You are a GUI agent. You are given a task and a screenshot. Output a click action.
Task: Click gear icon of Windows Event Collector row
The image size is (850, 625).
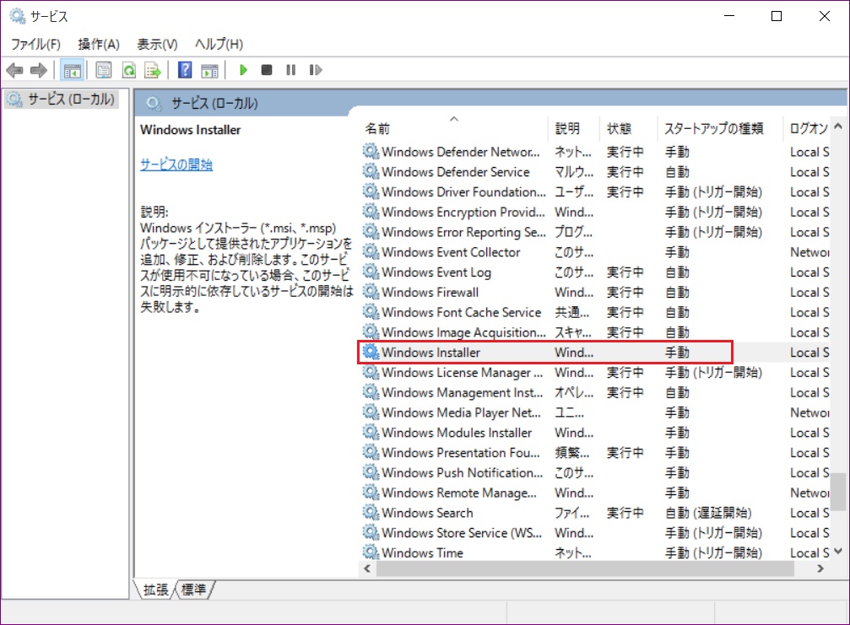[x=371, y=252]
